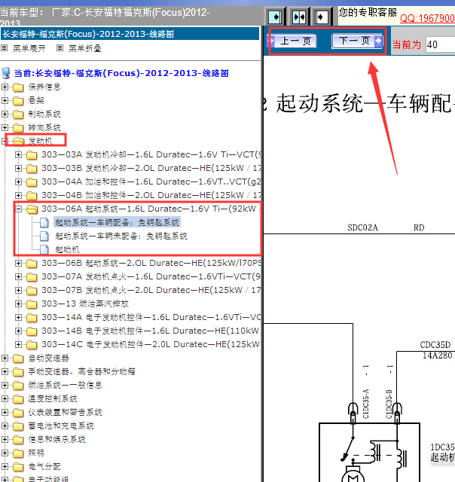Click the computer icon beside 当前:长安福特
This screenshot has width=455, height=482.
(6, 73)
